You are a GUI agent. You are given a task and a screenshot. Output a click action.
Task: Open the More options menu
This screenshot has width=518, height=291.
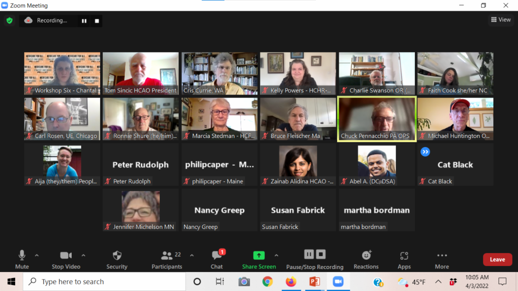tap(442, 260)
